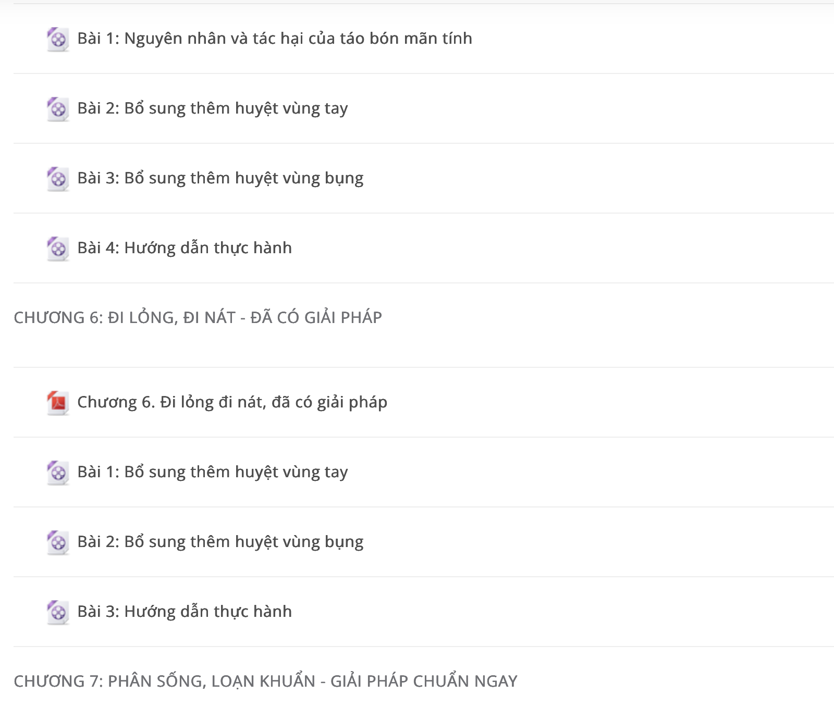834x719 pixels.
Task: Click video icon of Bài 3 vùng bụng lesson
Action: pos(58,179)
